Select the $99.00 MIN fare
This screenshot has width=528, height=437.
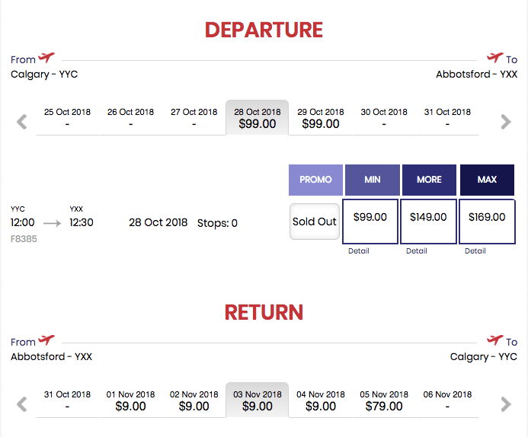(370, 222)
